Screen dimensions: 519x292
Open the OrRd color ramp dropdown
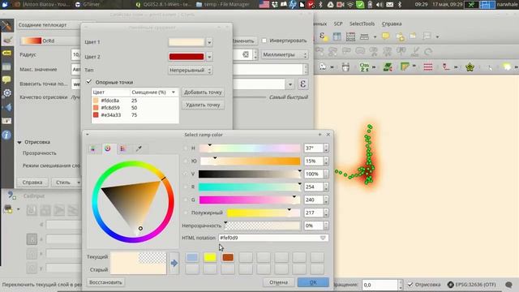point(49,41)
